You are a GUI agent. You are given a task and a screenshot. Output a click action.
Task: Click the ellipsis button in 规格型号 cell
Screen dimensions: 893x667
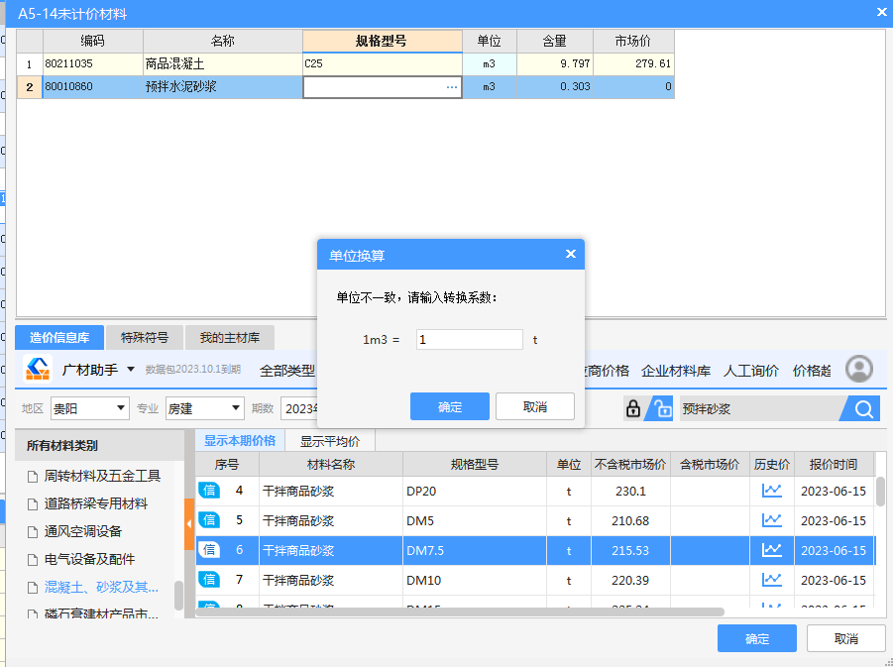pyautogui.click(x=452, y=87)
